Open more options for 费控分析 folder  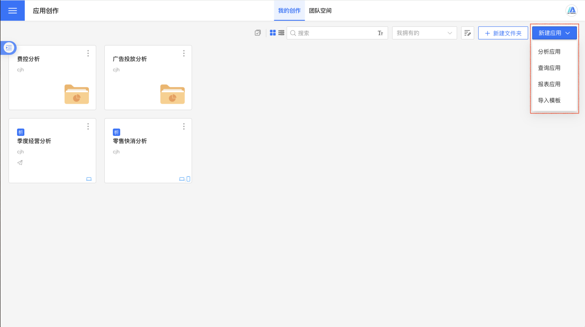point(88,53)
